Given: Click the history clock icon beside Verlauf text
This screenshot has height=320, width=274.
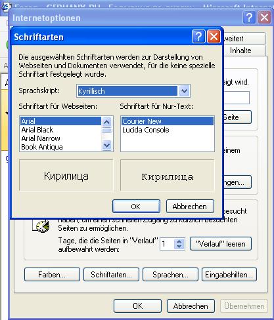Looking at the screenshot, I should click(41, 226).
